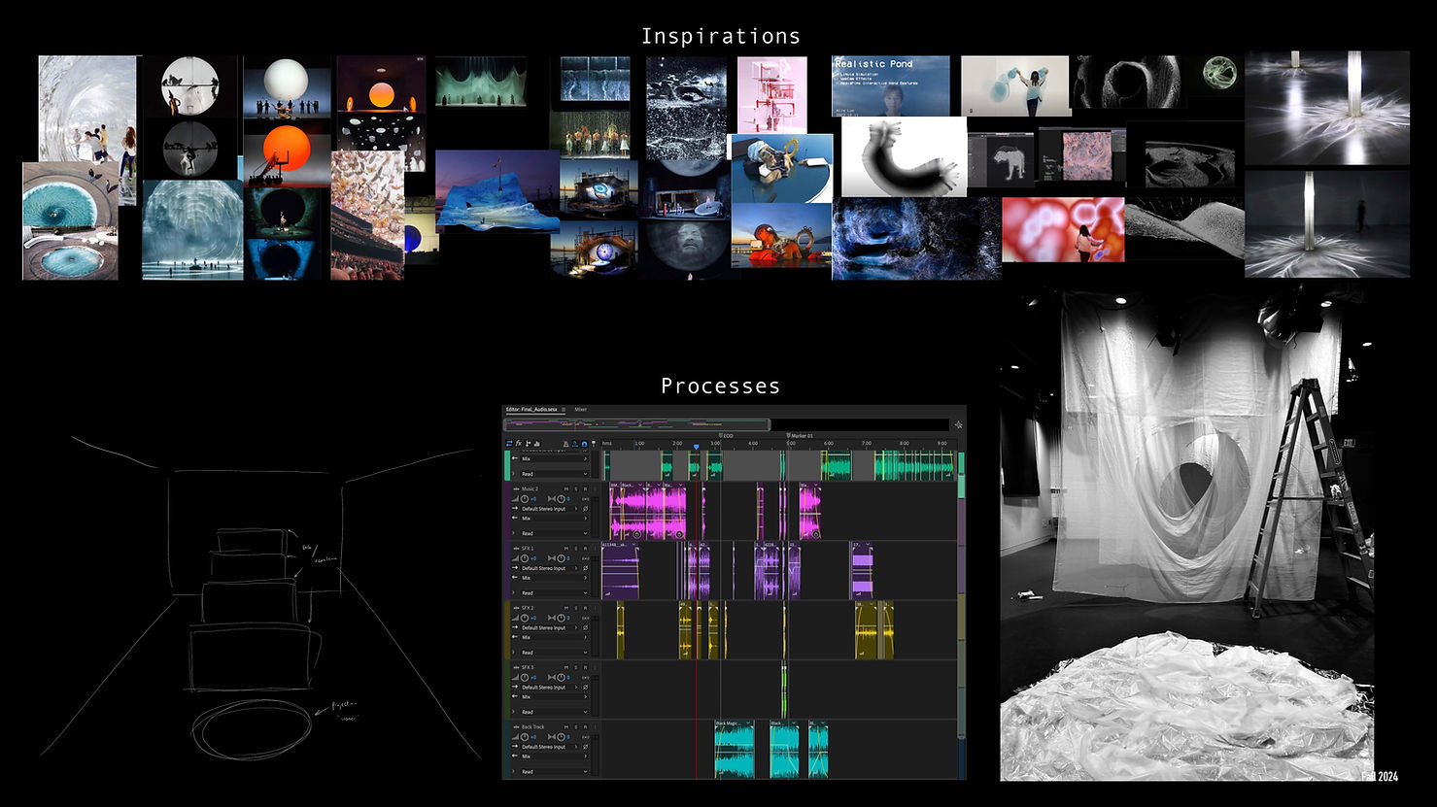
Task: Switch to the Mixer tab
Action: 580,409
